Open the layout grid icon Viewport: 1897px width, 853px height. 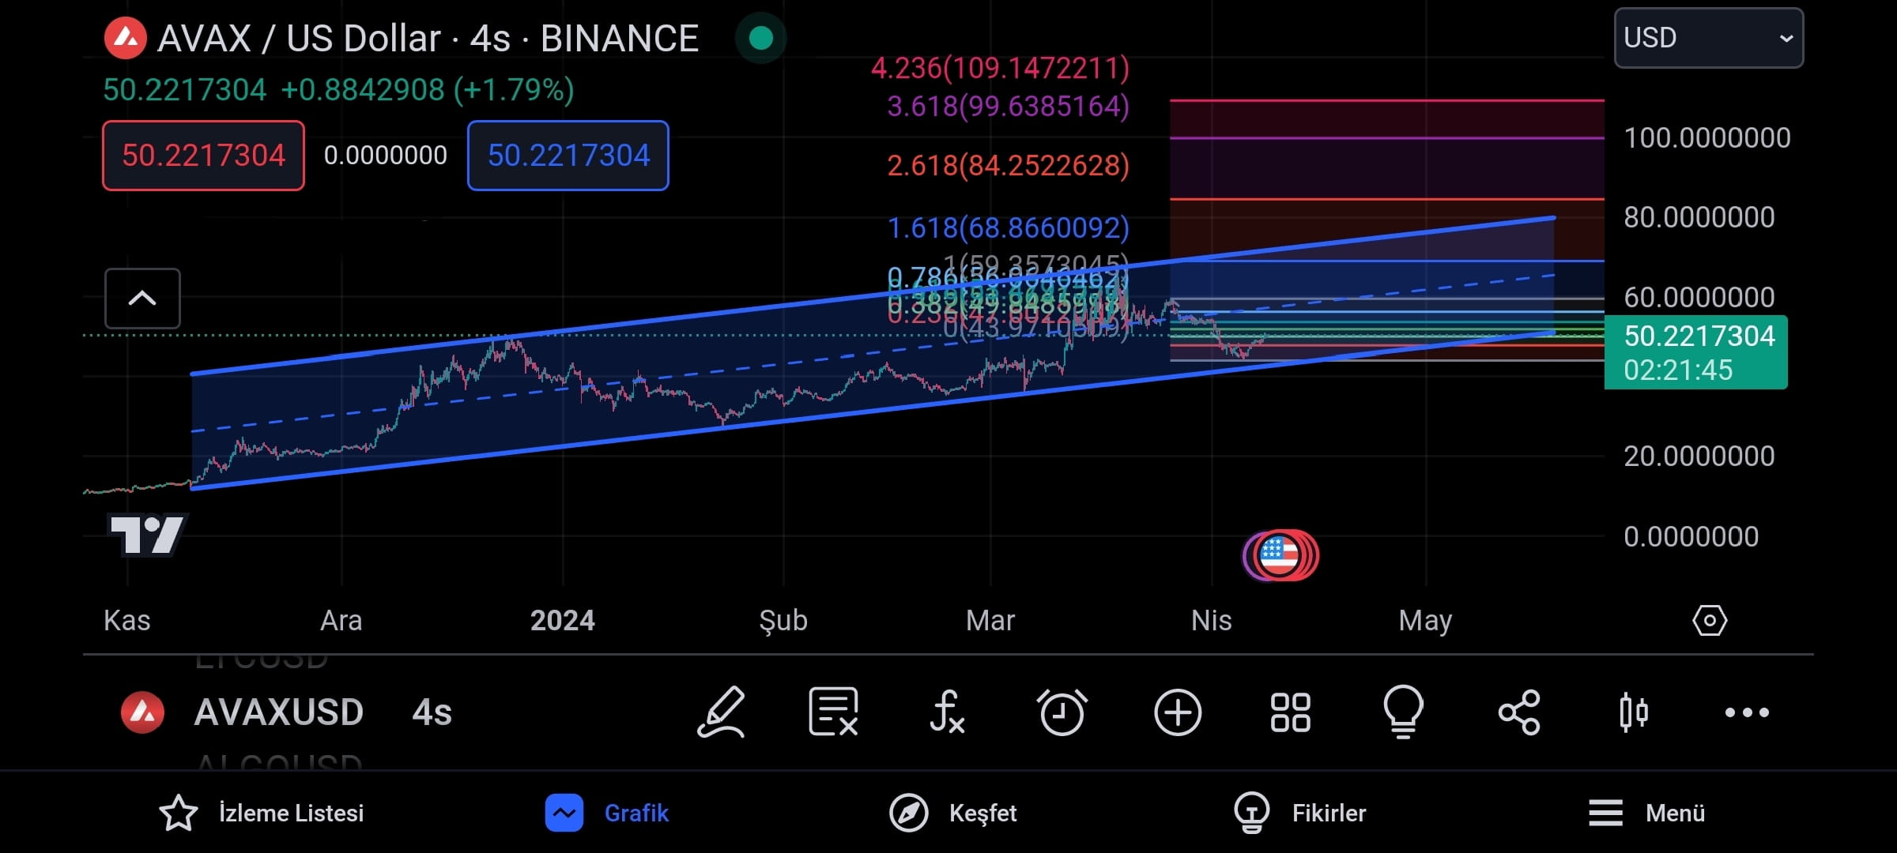tap(1290, 712)
